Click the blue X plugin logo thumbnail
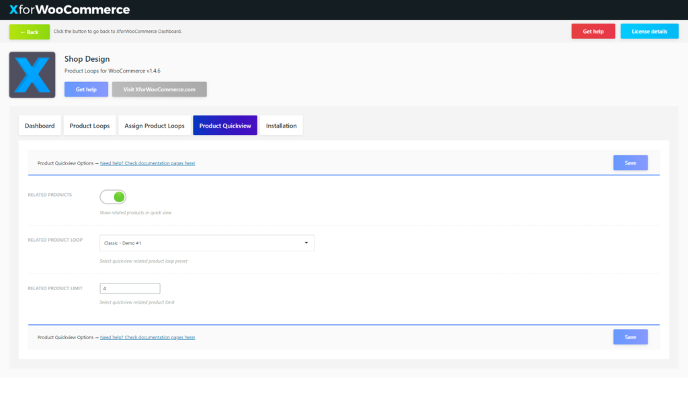 click(x=32, y=75)
